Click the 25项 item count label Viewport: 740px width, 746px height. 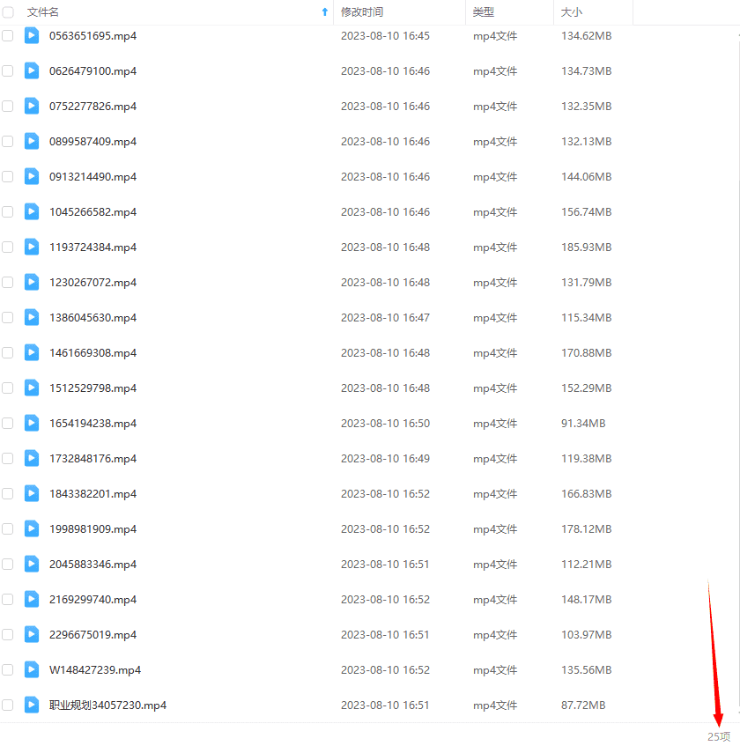tap(718, 736)
